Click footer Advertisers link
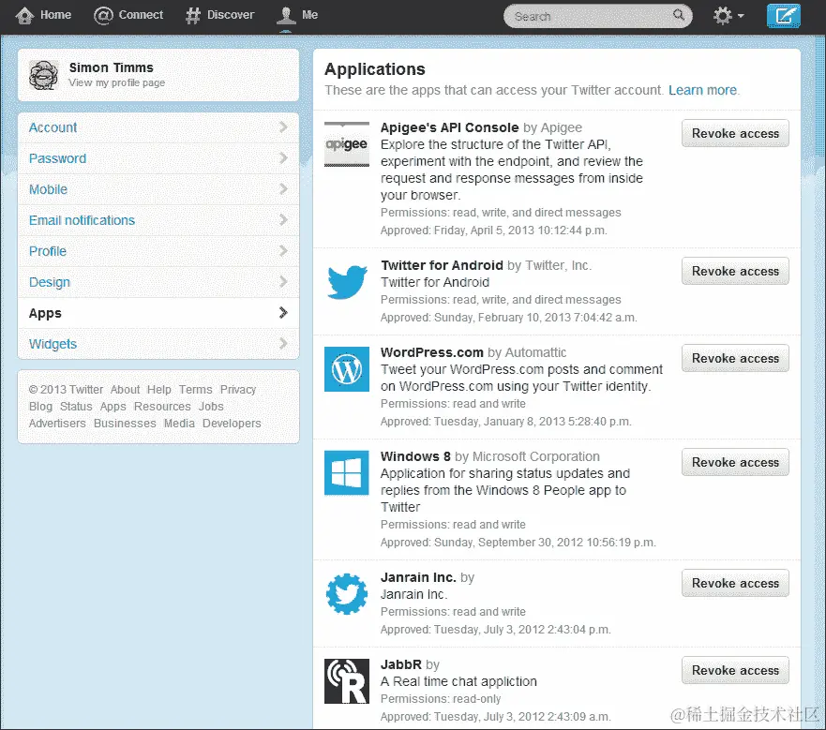 tap(57, 424)
